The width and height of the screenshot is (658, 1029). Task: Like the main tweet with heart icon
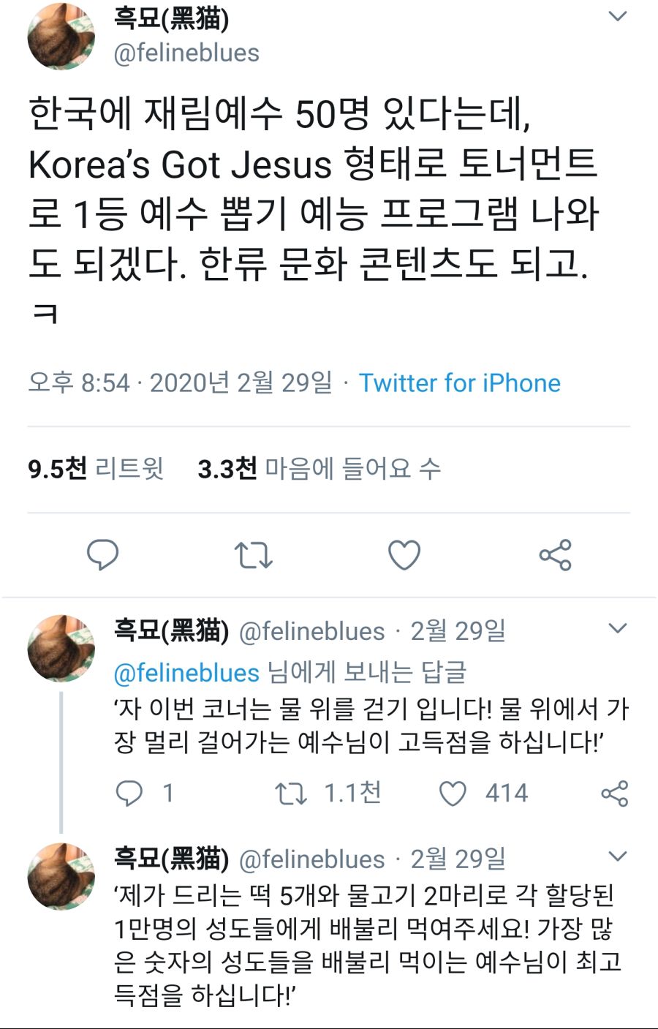(404, 555)
